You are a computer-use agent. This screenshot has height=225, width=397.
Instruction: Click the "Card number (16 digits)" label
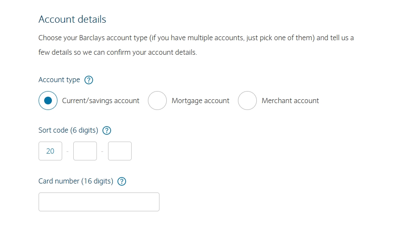click(x=76, y=181)
